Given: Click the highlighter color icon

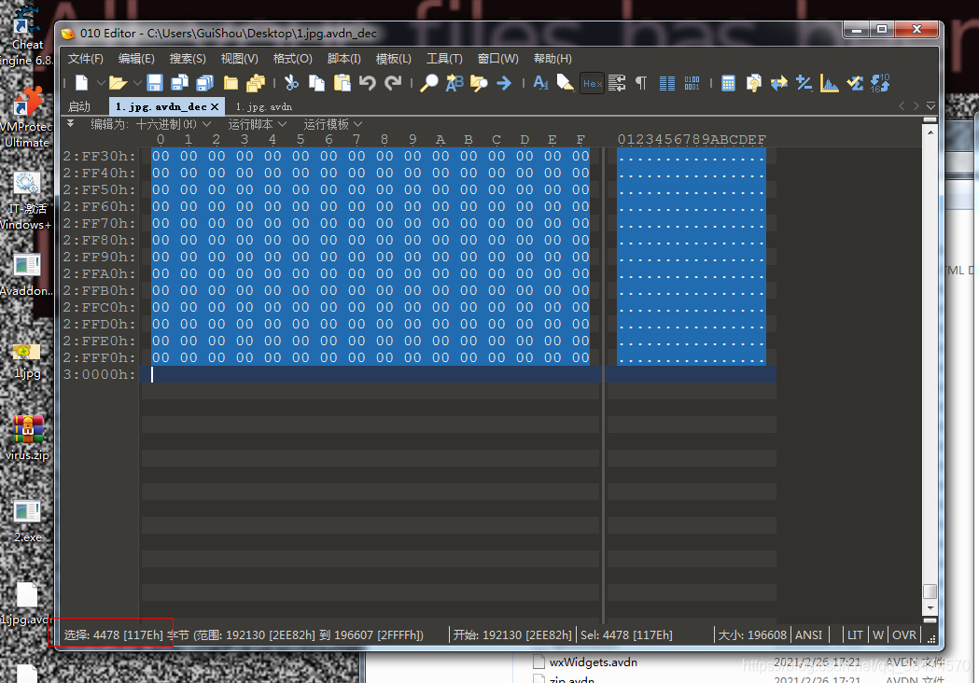Looking at the screenshot, I should [x=565, y=82].
